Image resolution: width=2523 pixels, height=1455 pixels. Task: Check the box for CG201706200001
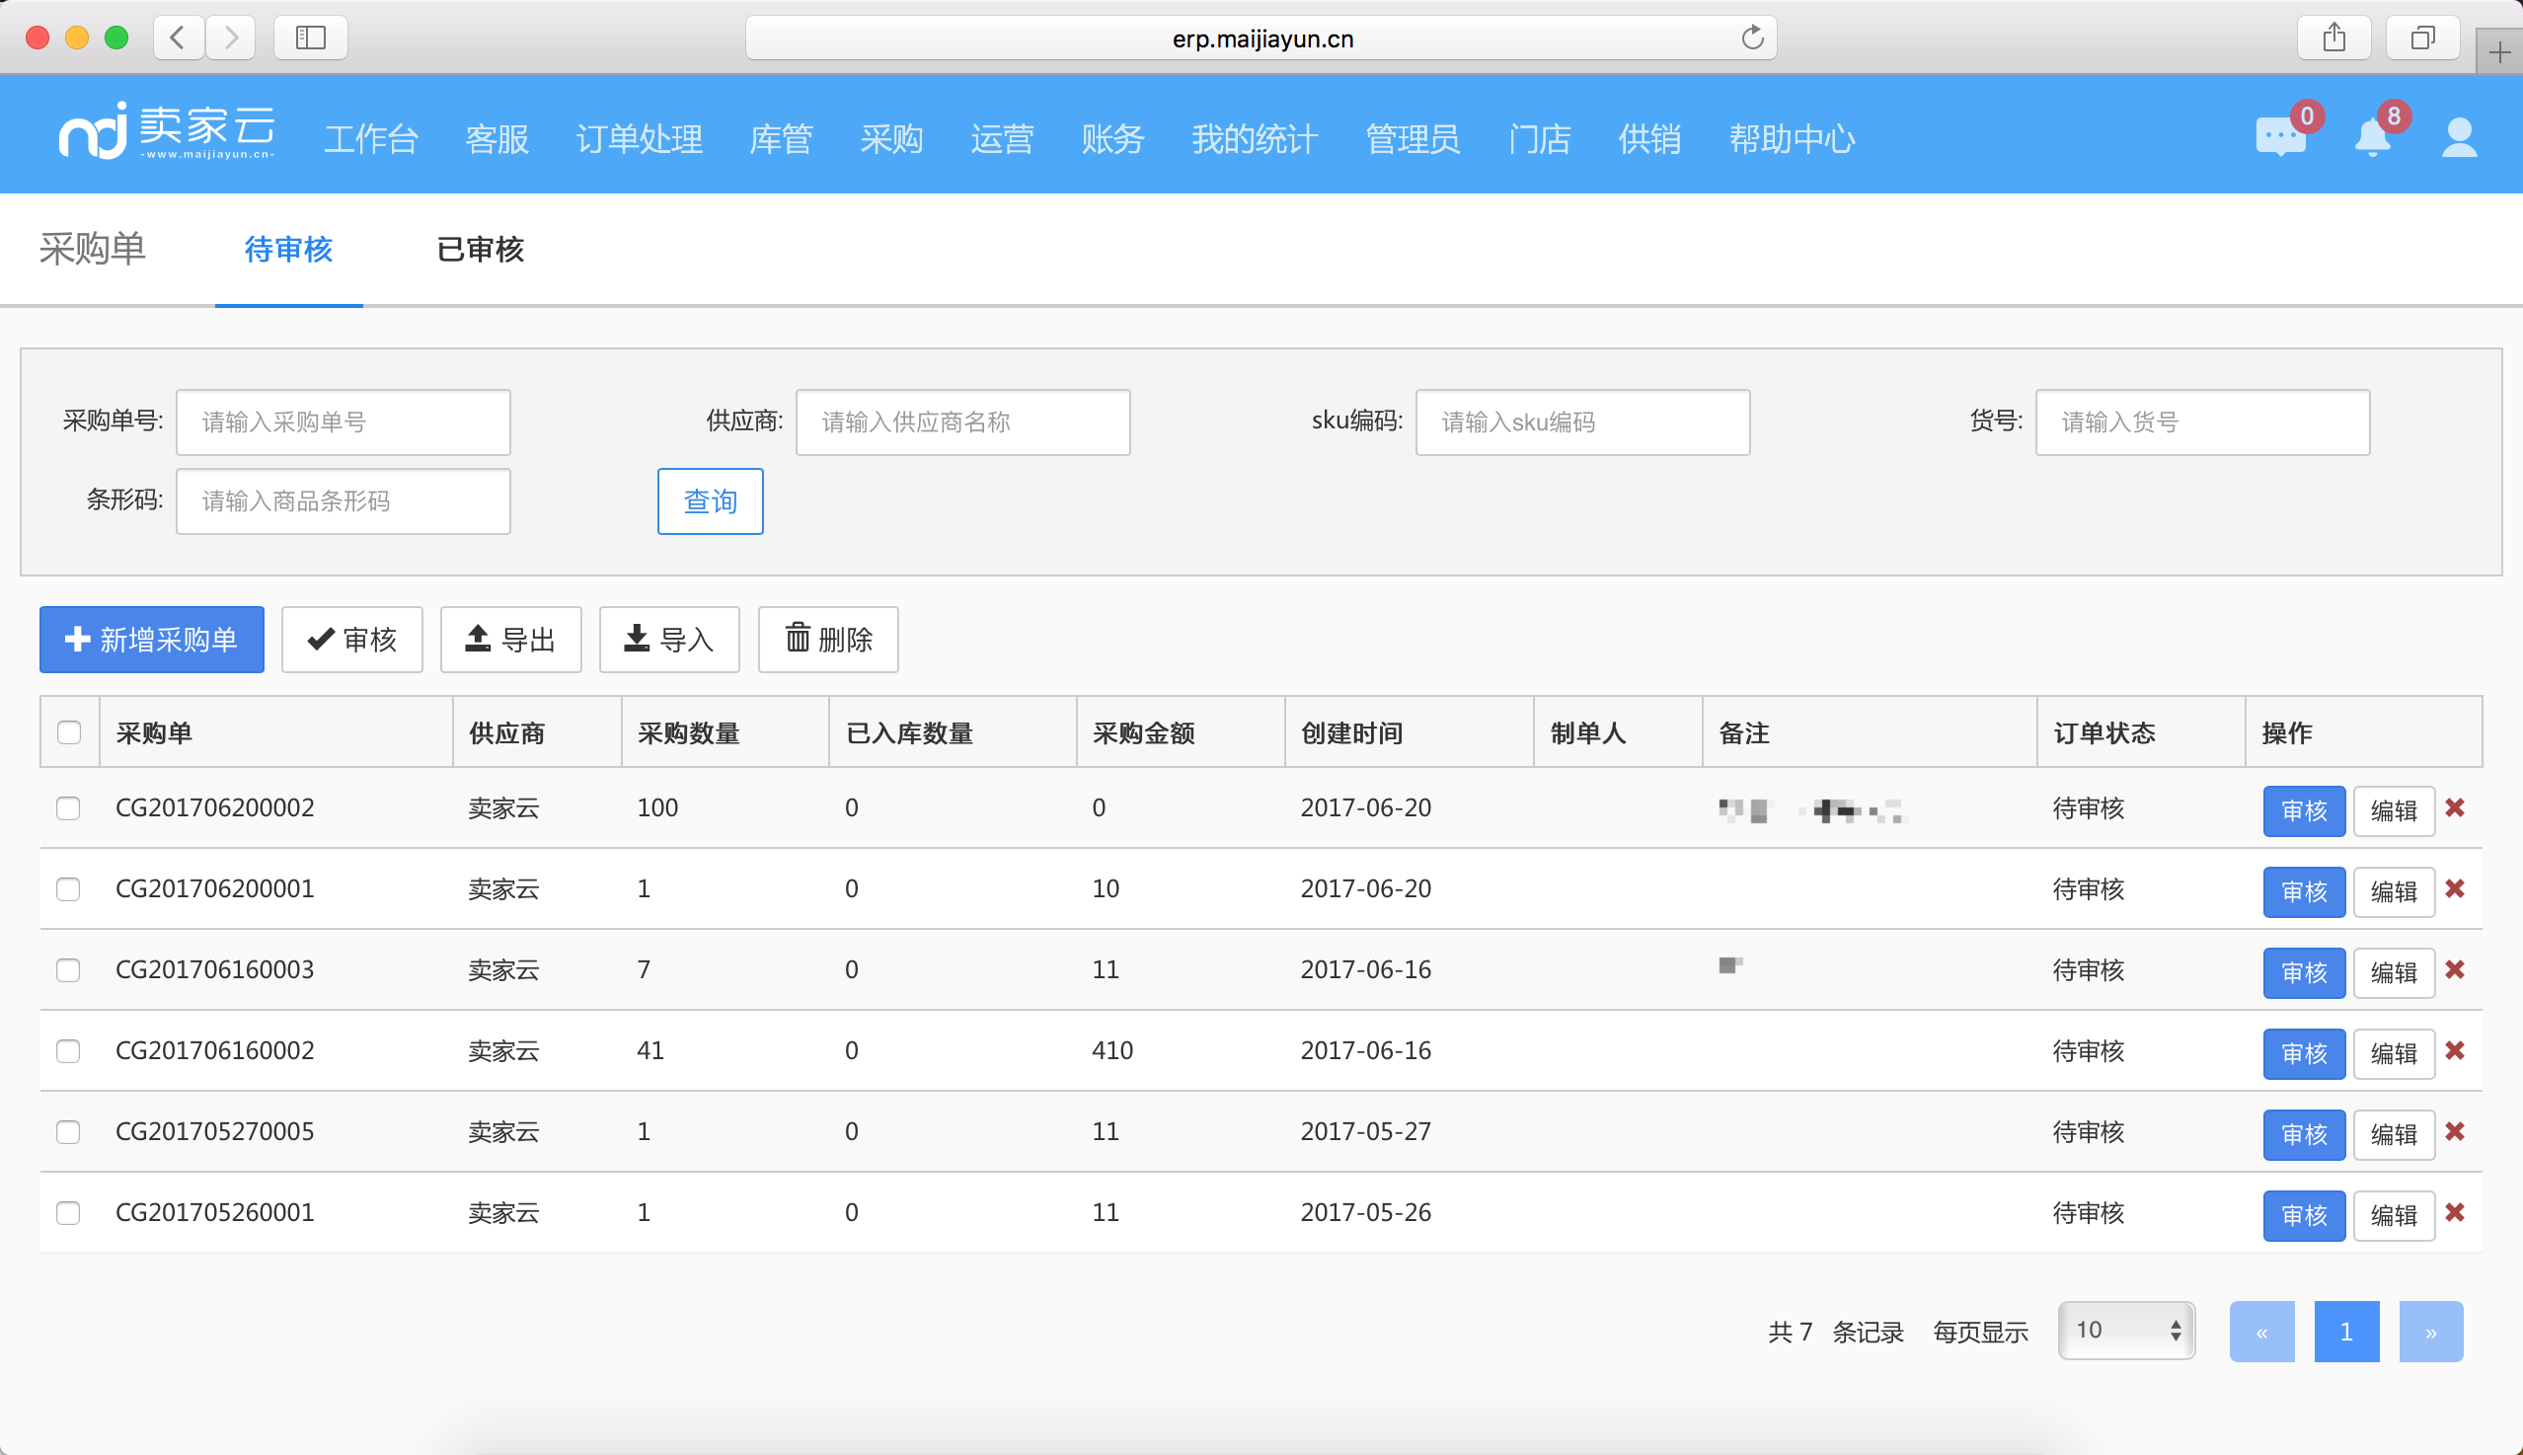pyautogui.click(x=68, y=888)
